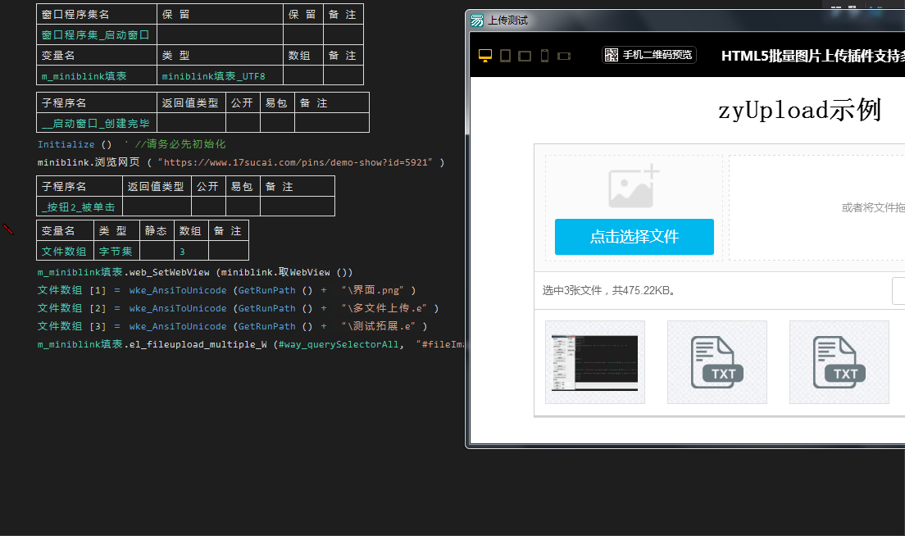Select the m_miniblink填表 variable name cell

point(97,76)
